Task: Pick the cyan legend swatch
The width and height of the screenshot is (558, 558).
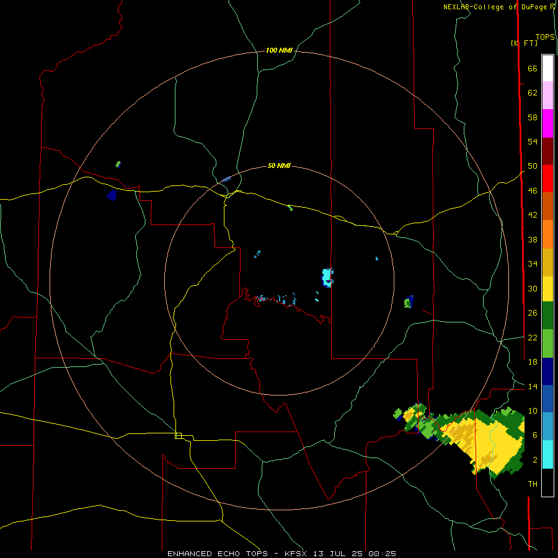Action: point(547,454)
